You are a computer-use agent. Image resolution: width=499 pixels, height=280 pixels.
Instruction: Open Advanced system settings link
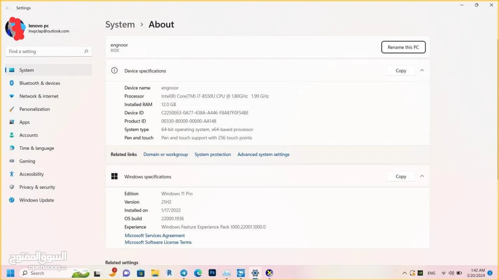tap(264, 154)
